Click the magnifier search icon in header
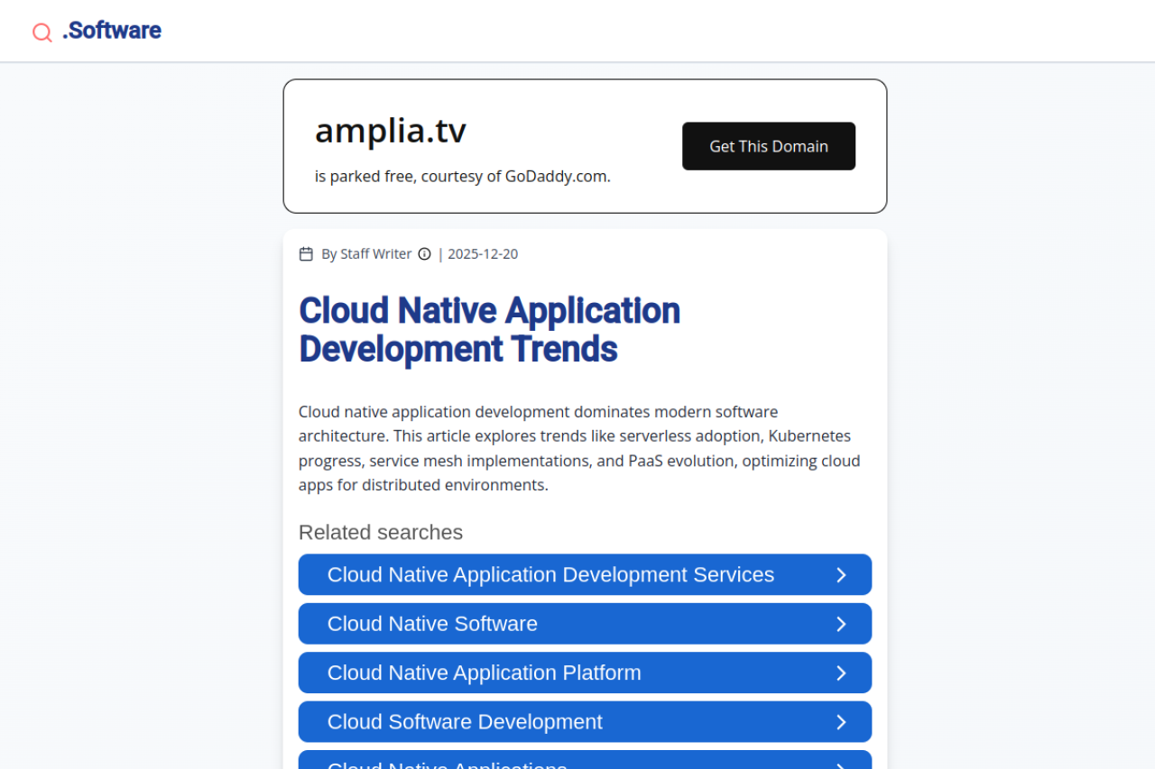This screenshot has width=1155, height=769. (42, 32)
